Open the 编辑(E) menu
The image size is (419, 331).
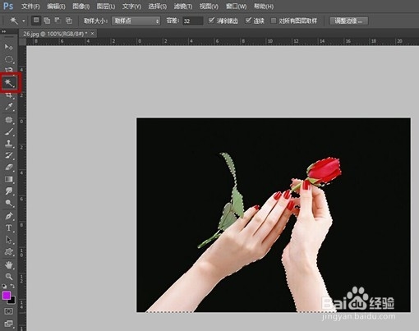[x=56, y=6]
